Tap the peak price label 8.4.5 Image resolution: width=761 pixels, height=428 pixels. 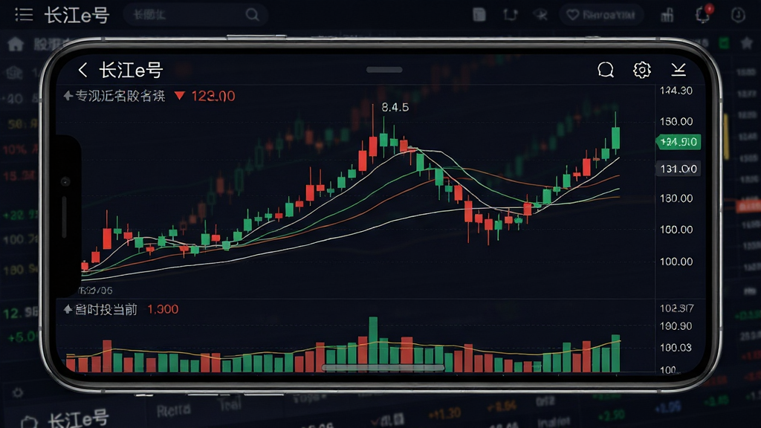(x=395, y=107)
